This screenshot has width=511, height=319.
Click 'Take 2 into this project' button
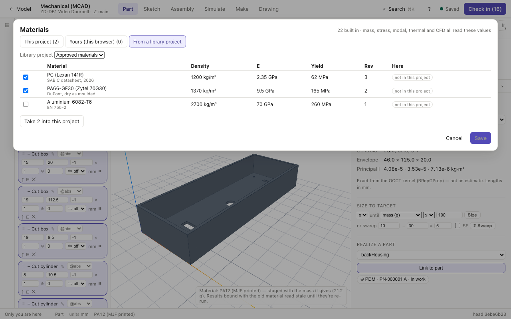[52, 121]
